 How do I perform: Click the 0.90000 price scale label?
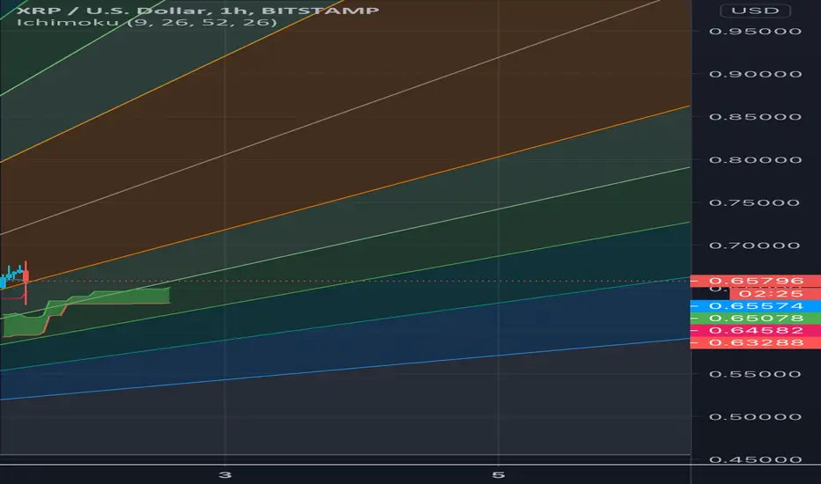[x=755, y=74]
